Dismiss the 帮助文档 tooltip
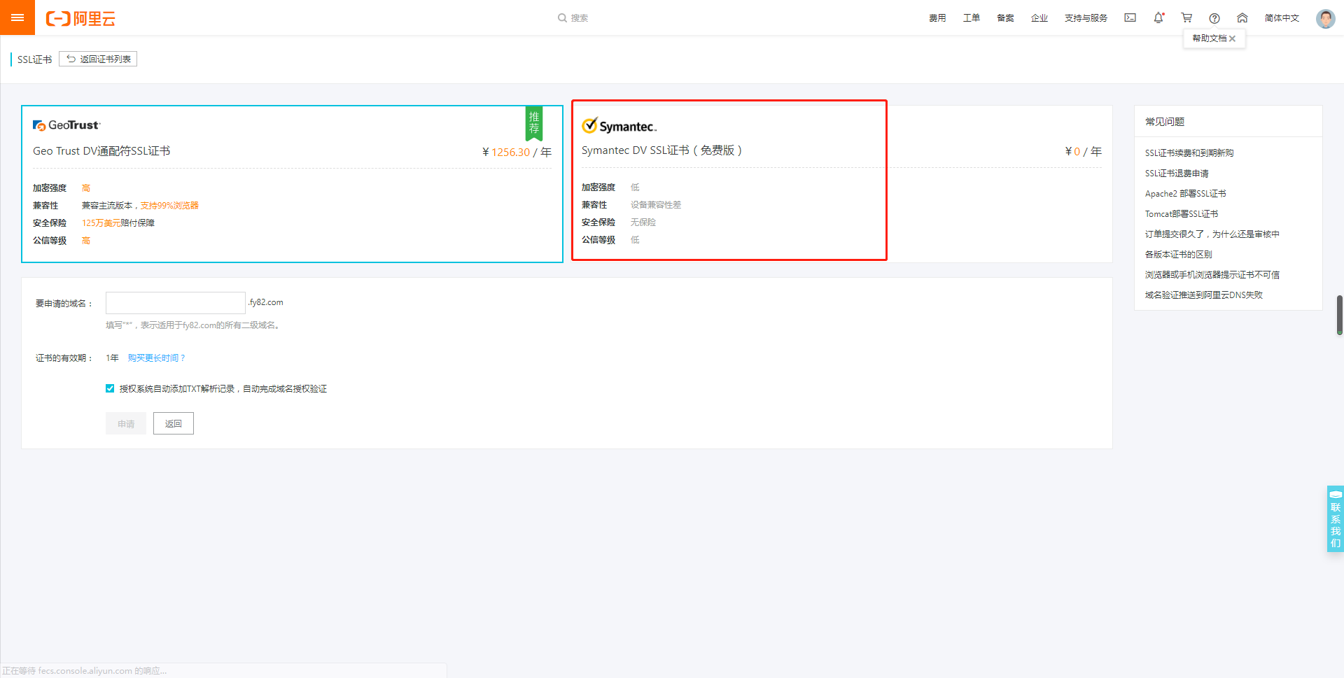The height and width of the screenshot is (678, 1344). tap(1233, 38)
